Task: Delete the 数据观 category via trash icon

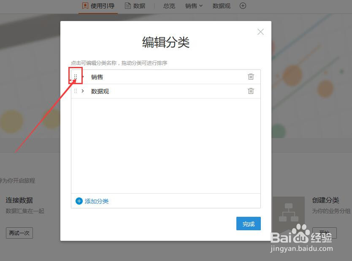Action: (251, 91)
